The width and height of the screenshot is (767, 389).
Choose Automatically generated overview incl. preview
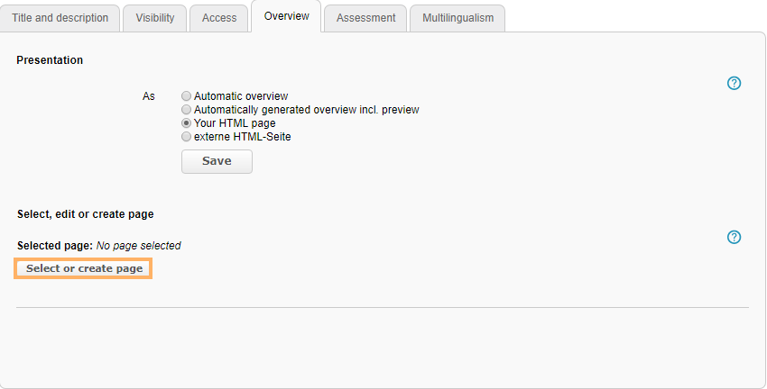pos(187,110)
